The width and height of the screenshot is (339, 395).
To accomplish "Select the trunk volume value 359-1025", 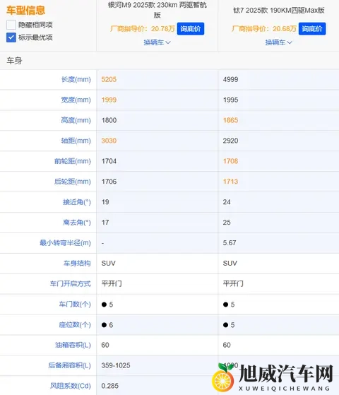I will click(116, 365).
